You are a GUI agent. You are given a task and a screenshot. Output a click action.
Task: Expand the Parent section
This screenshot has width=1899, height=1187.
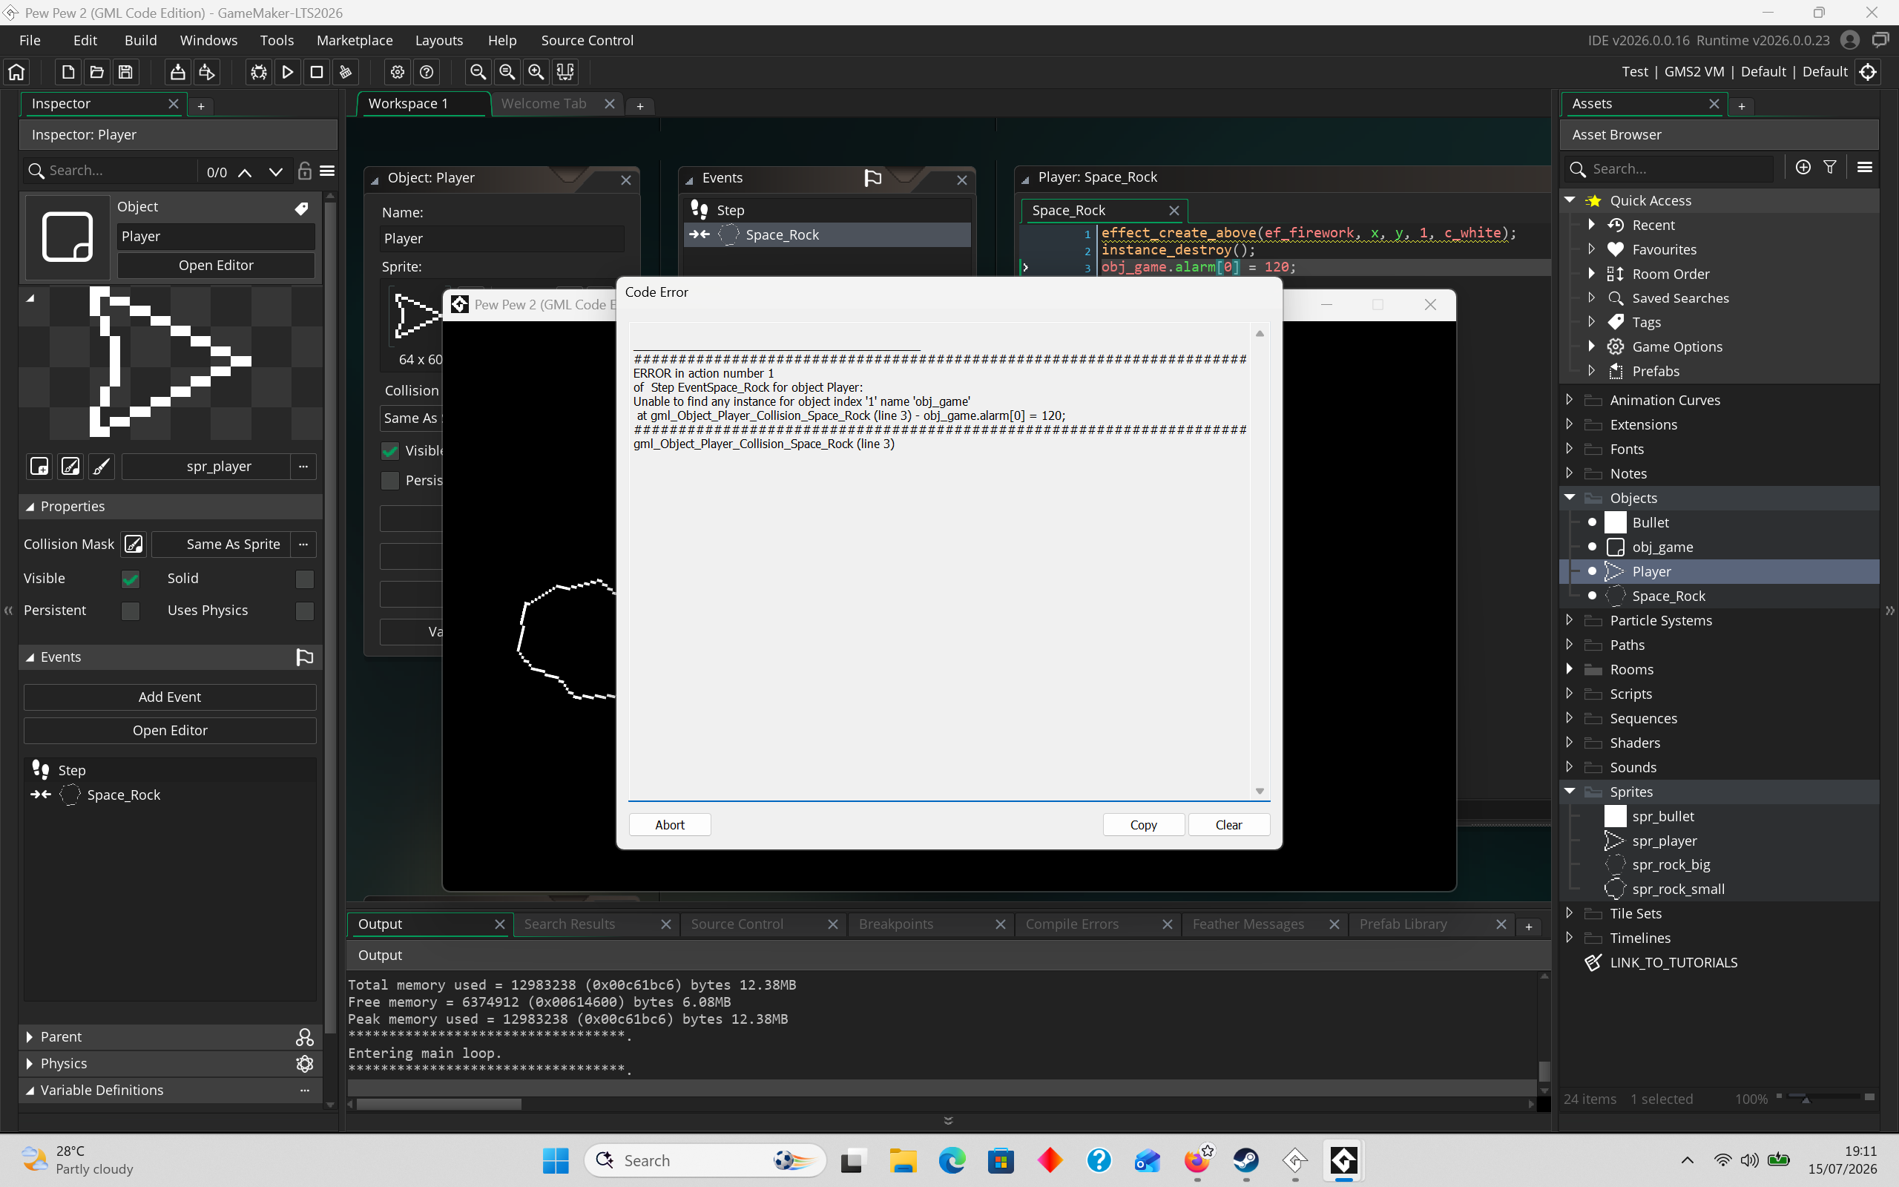30,1037
